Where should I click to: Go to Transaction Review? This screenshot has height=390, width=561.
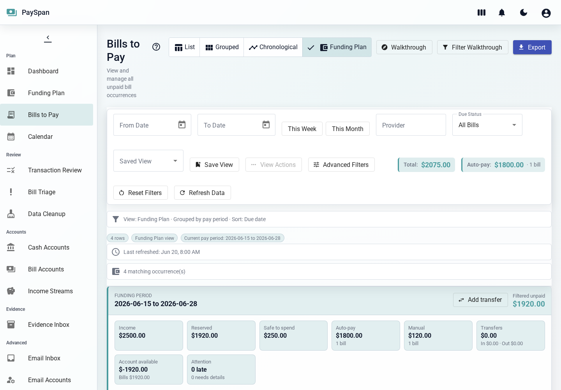click(47, 170)
